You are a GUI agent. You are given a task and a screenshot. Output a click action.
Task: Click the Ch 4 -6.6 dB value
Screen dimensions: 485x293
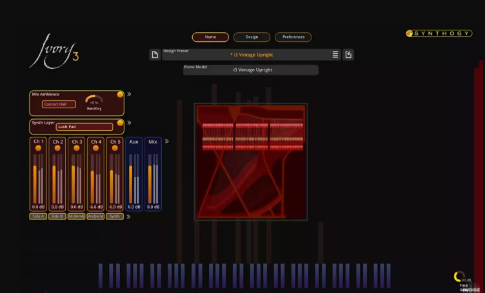point(96,207)
